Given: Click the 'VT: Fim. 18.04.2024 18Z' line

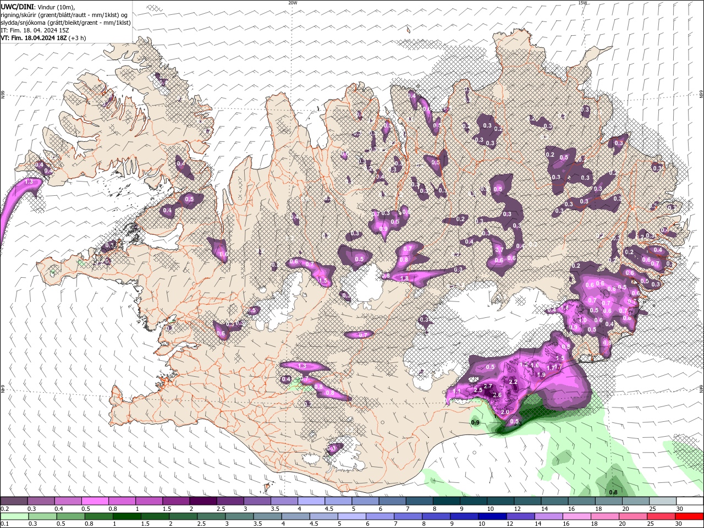Looking at the screenshot, I should pos(34,38).
